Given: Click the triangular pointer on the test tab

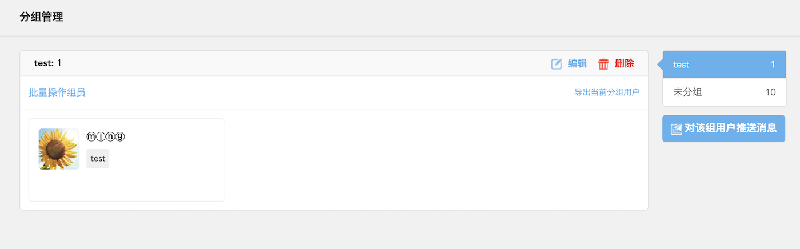Looking at the screenshot, I should point(659,65).
